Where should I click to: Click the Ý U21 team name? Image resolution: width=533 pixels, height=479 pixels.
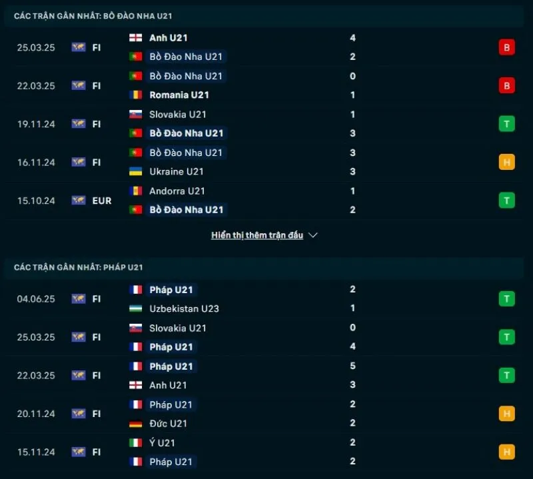point(162,443)
